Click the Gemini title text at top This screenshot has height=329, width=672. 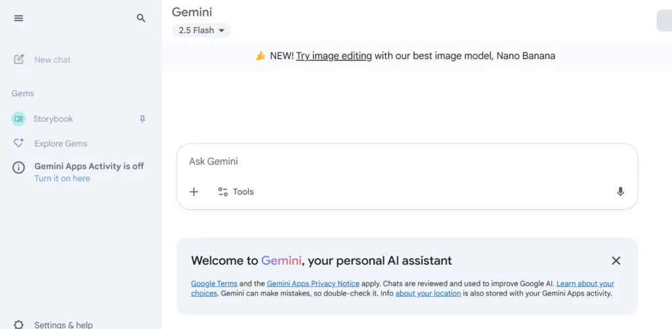pyautogui.click(x=192, y=12)
